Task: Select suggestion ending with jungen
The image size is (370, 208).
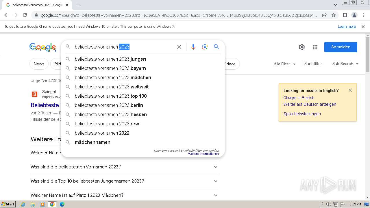Action: coord(143,59)
